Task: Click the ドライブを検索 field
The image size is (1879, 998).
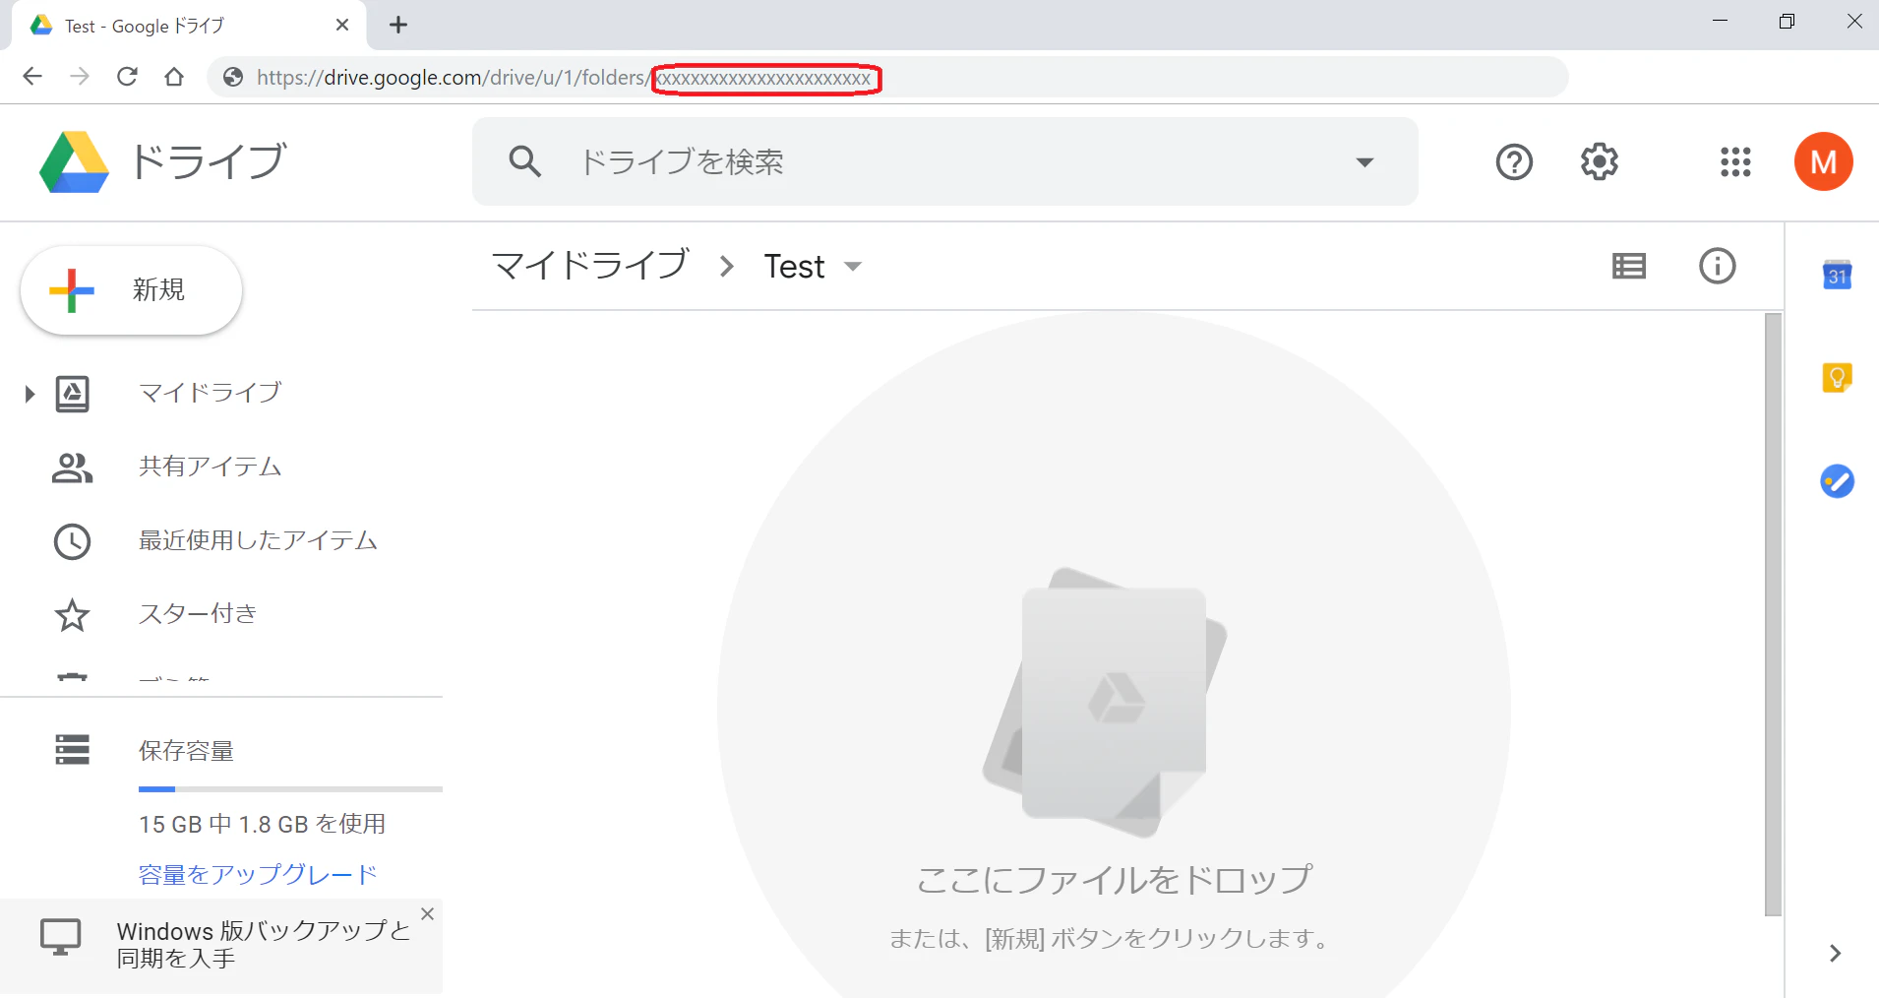Action: [x=944, y=161]
